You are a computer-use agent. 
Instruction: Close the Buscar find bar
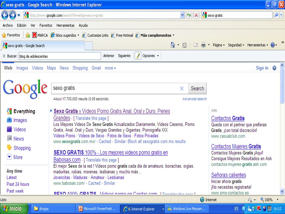4,56
